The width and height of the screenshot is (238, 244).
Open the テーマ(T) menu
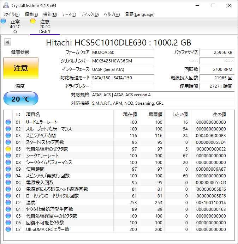pyautogui.click(x=69, y=14)
